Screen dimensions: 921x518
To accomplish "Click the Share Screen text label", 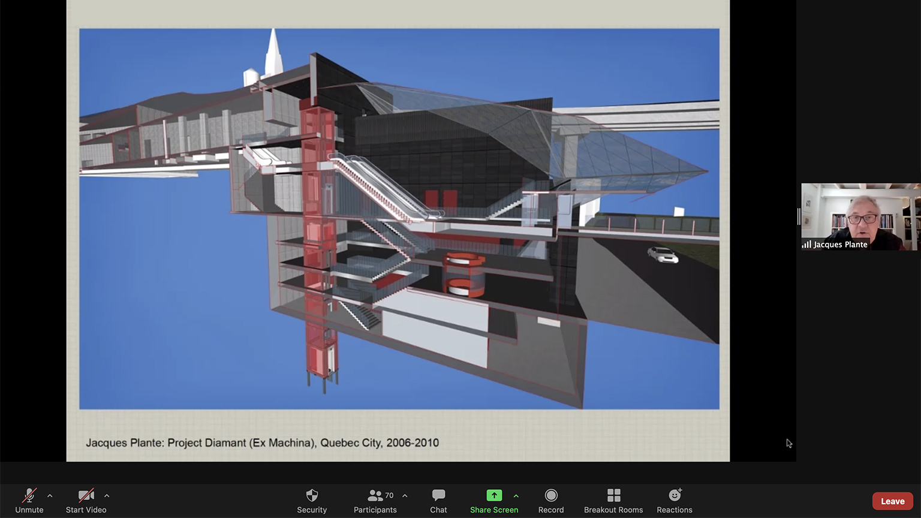I will [x=493, y=510].
